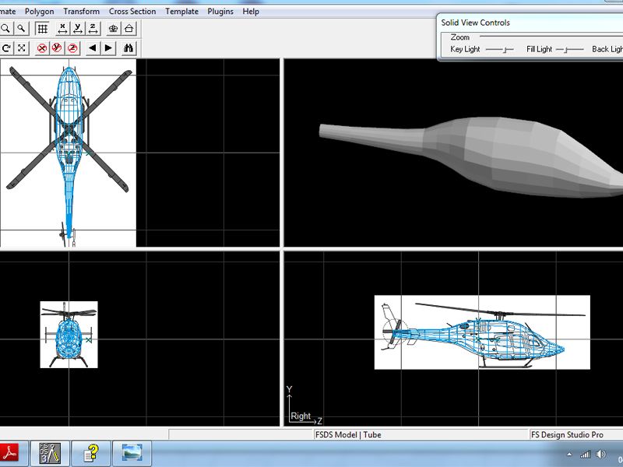Select the Zoom Out magnifier tool
Image resolution: width=623 pixels, height=467 pixels.
pos(21,29)
